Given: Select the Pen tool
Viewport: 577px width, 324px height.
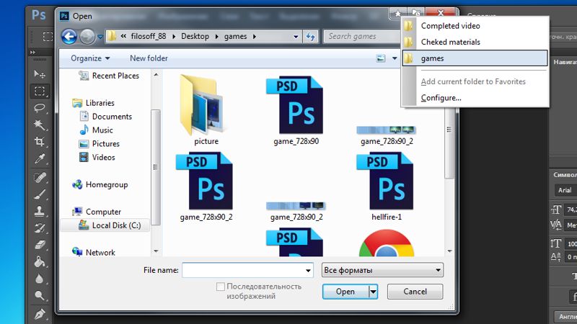Looking at the screenshot, I should pos(40,314).
